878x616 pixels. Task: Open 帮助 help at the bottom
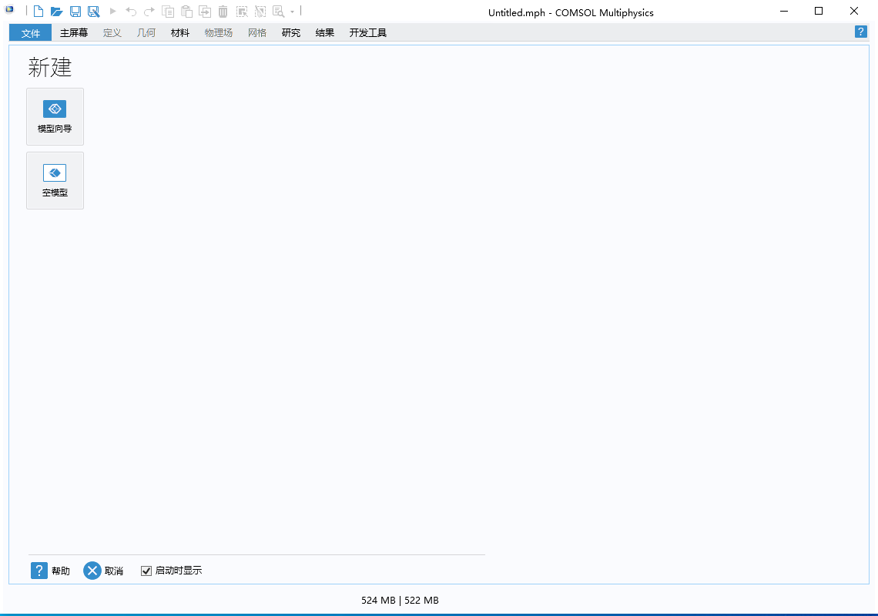click(x=50, y=571)
